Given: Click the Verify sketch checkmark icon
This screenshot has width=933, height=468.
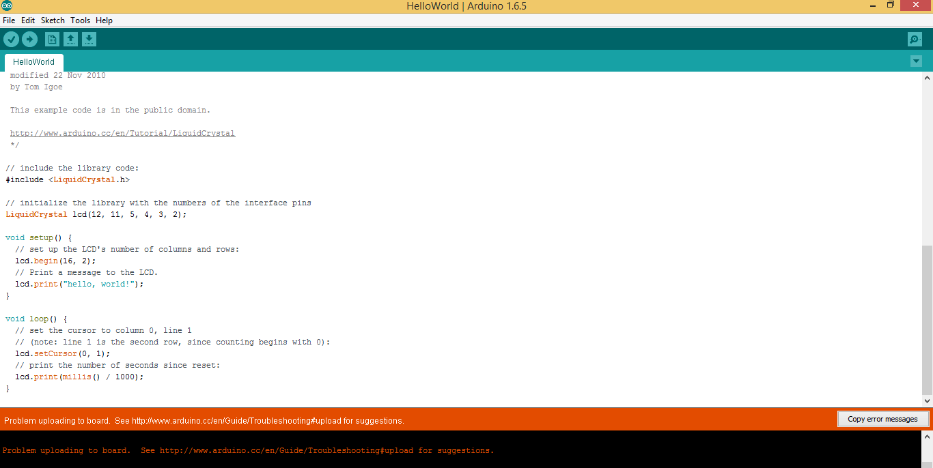Looking at the screenshot, I should [x=11, y=40].
